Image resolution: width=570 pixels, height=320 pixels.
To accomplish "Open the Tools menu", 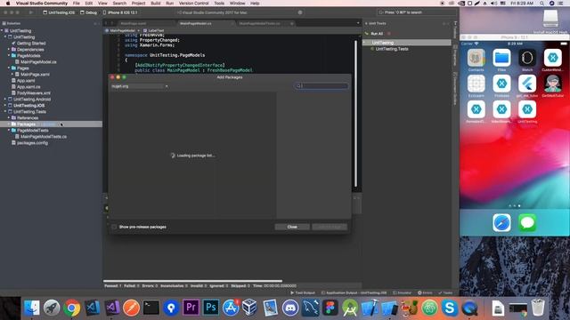I will coord(219,3).
